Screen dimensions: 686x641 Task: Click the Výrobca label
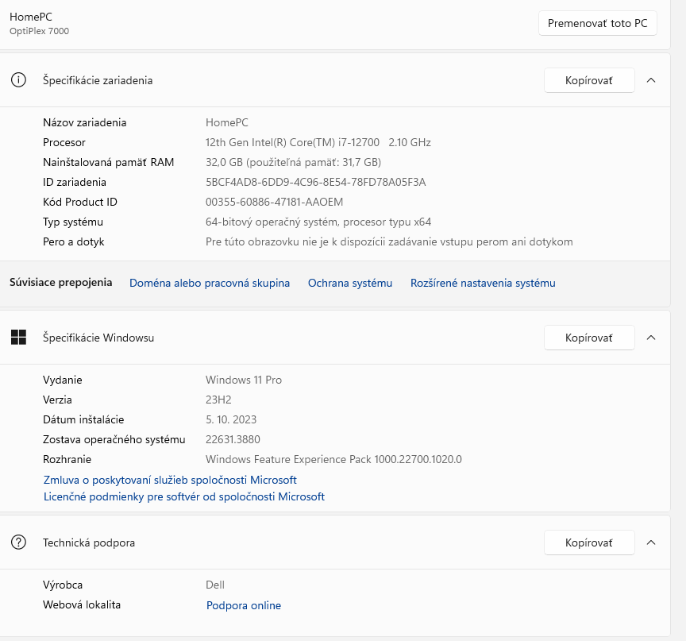coord(63,585)
